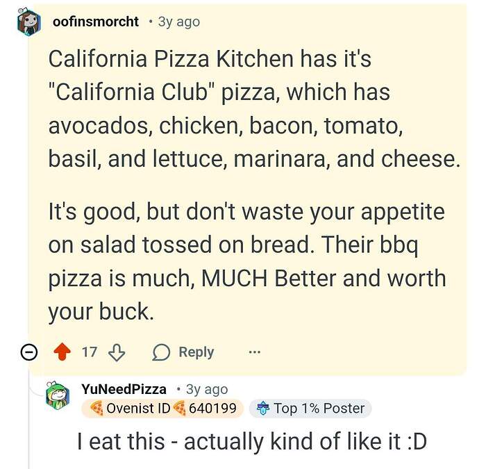The width and height of the screenshot is (486, 469).
Task: Click the "California Pizza Kitchen" comment paragraph
Action: pos(254,109)
